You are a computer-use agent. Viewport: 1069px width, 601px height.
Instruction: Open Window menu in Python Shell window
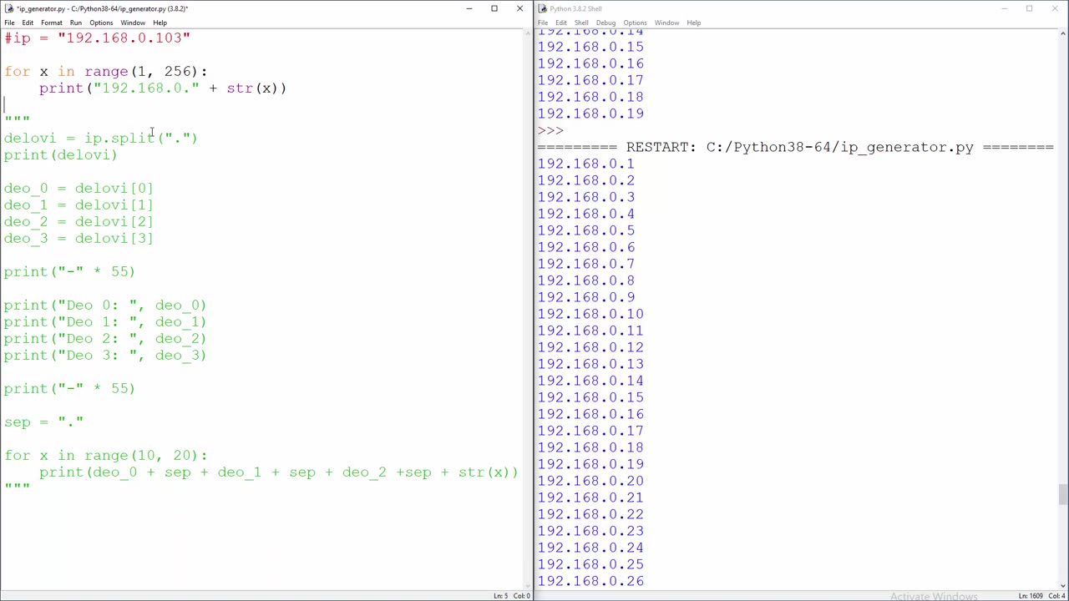tap(666, 23)
